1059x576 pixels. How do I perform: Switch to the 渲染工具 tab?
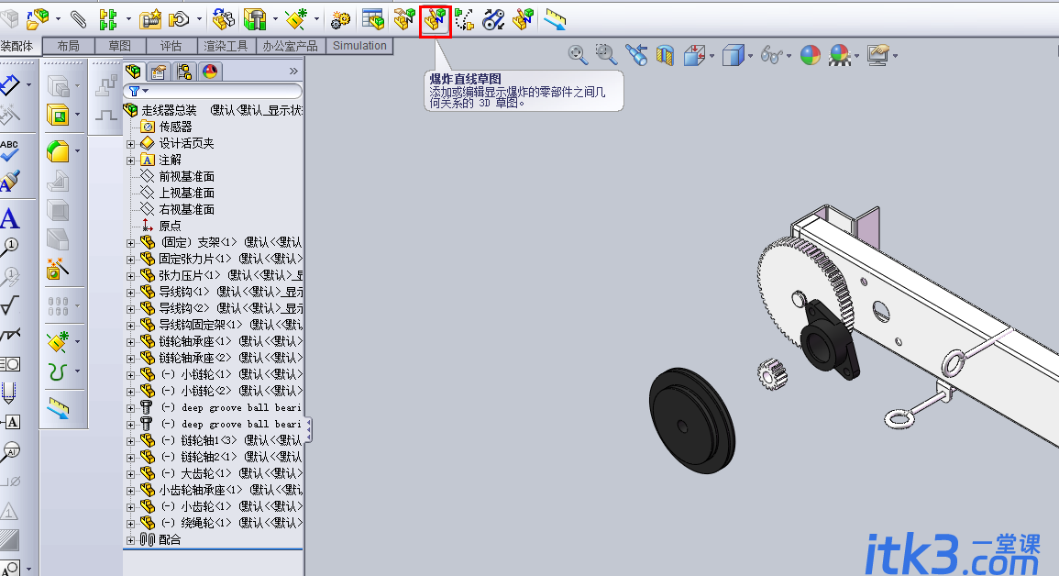click(x=226, y=46)
